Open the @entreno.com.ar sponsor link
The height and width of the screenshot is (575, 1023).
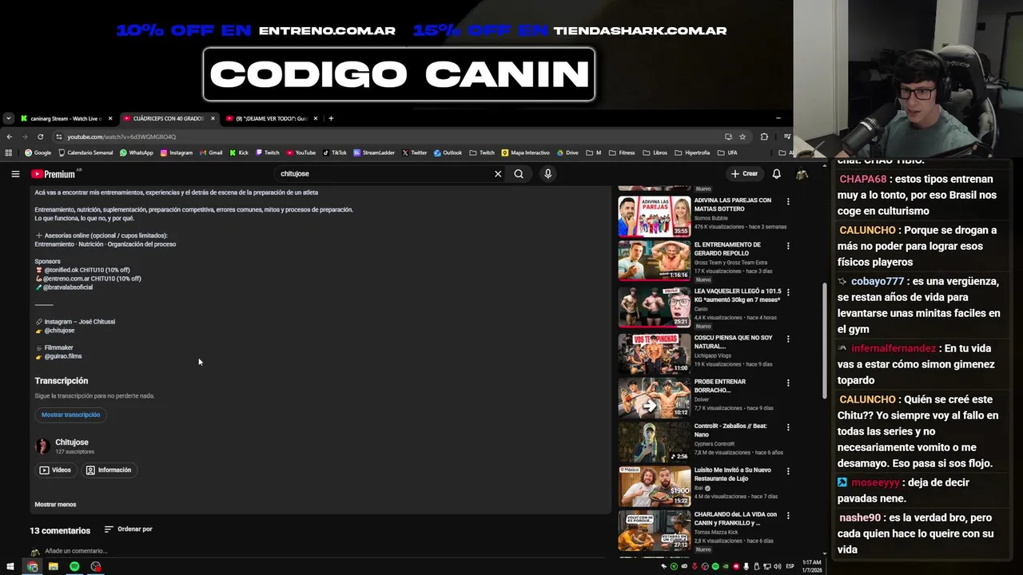click(x=66, y=279)
